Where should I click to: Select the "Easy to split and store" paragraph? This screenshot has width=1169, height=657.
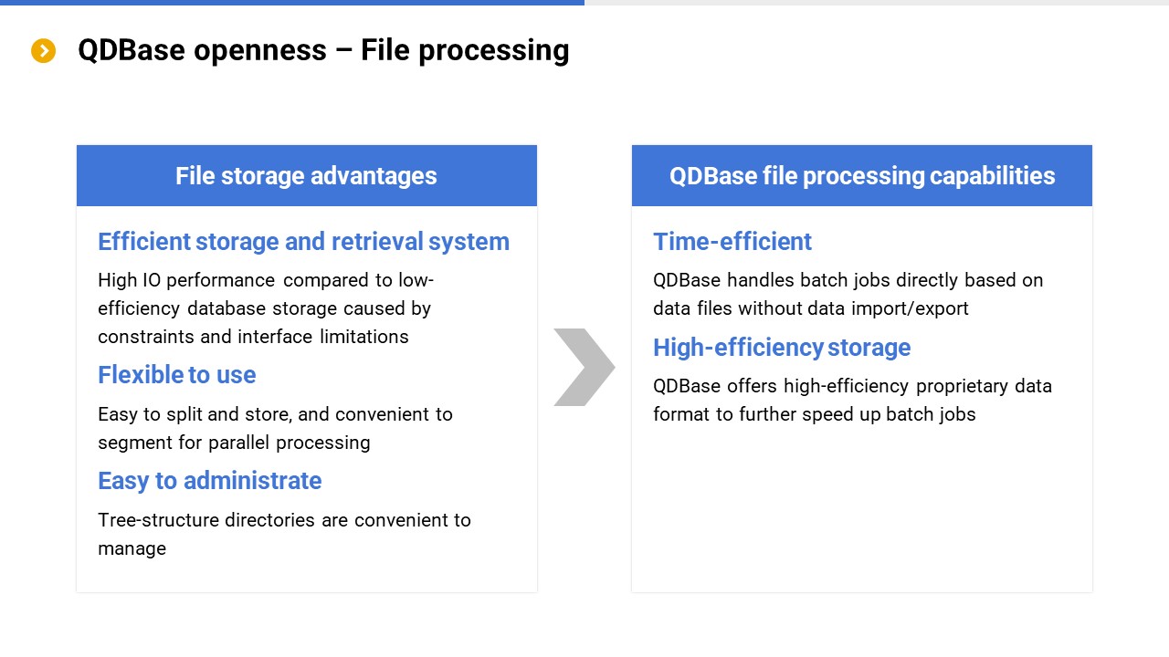click(x=275, y=428)
